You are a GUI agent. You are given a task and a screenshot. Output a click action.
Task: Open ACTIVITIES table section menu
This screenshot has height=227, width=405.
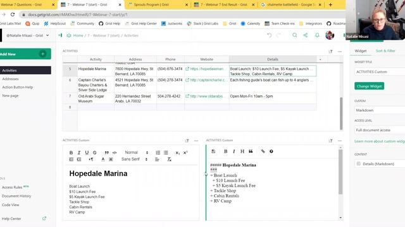click(340, 52)
